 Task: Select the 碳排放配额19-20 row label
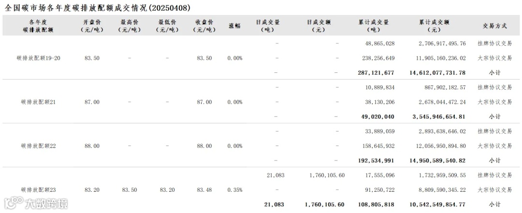tap(39, 58)
